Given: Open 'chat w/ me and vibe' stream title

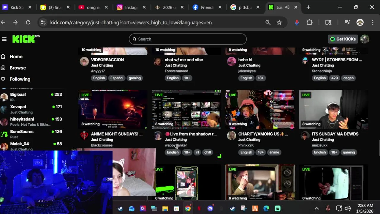Looking at the screenshot, I should click(x=184, y=60).
